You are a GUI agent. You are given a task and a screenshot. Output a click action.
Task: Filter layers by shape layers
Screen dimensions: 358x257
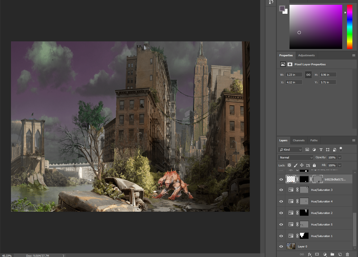pos(328,150)
